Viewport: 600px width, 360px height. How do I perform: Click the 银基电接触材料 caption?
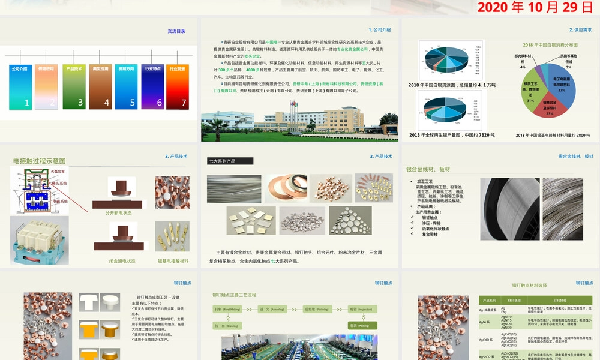point(173,261)
